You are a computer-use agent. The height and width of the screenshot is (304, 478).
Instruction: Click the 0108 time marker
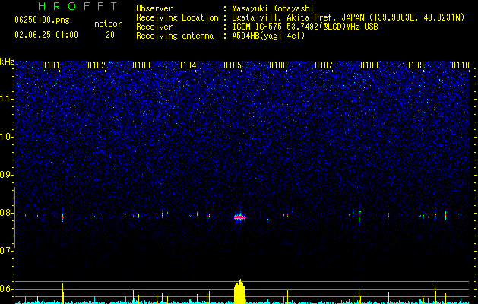pyautogui.click(x=369, y=65)
